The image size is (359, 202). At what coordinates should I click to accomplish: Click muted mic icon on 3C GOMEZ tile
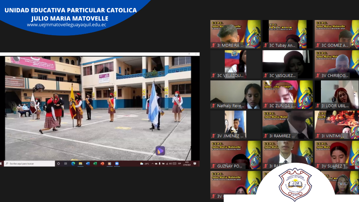[x=318, y=45]
